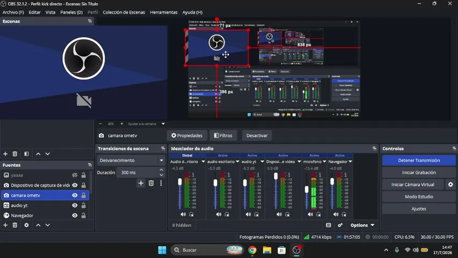Unlock the yaaaa source
The width and height of the screenshot is (458, 258).
84,175
